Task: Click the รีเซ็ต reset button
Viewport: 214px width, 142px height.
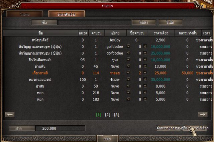Action: (x=170, y=22)
